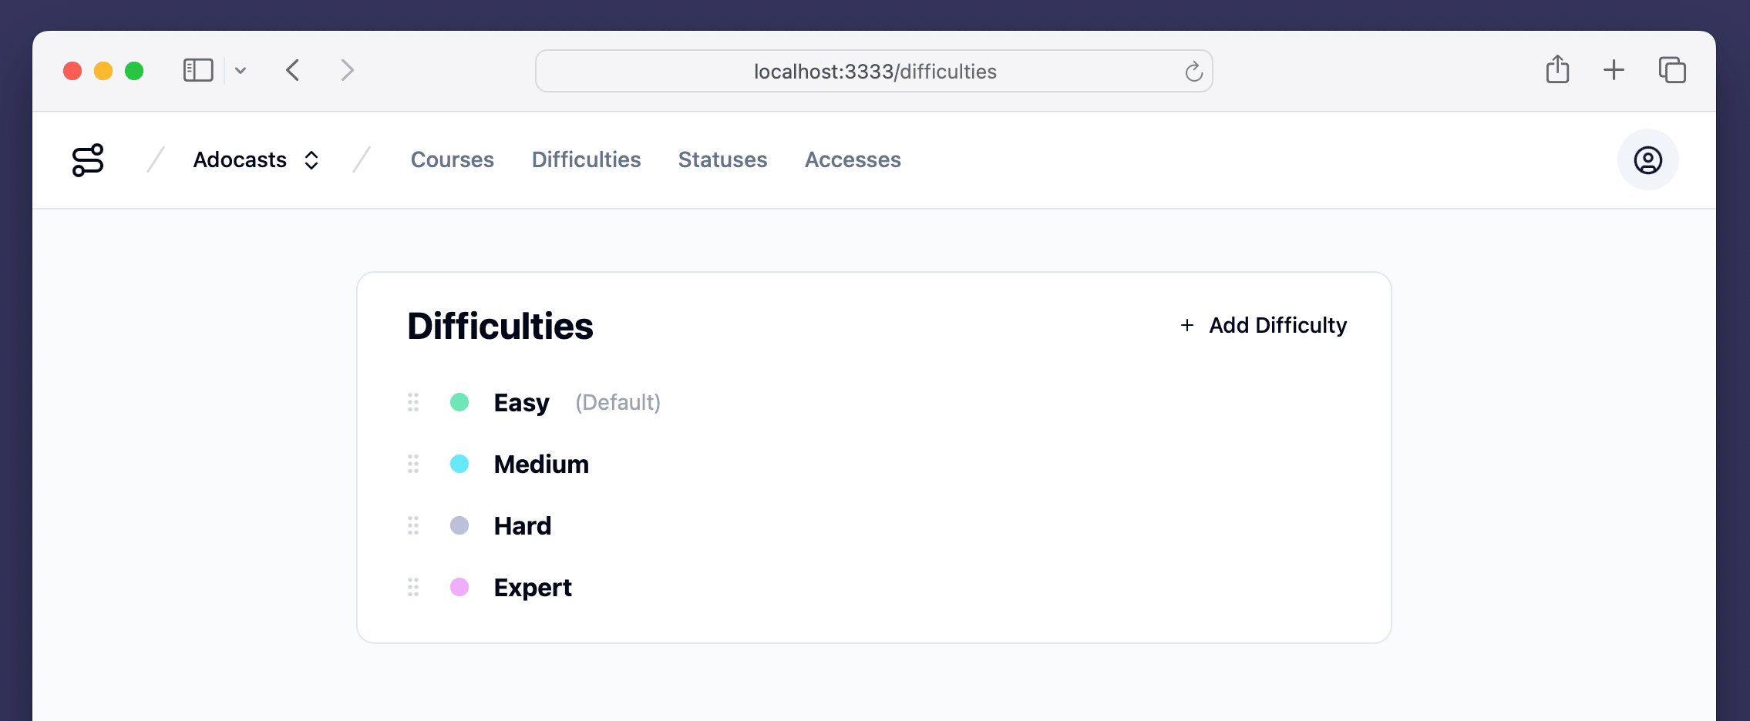Toggle the browser sidebar panel
This screenshot has width=1750, height=721.
coord(198,70)
